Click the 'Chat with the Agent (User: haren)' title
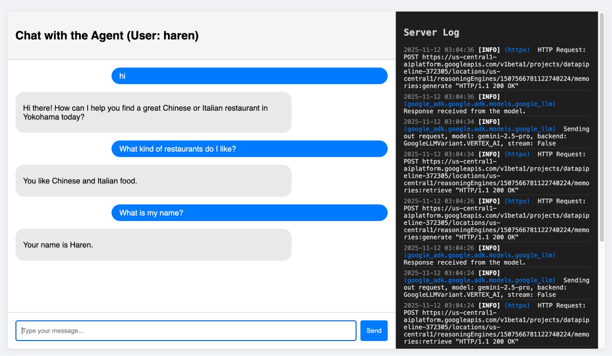 [107, 35]
